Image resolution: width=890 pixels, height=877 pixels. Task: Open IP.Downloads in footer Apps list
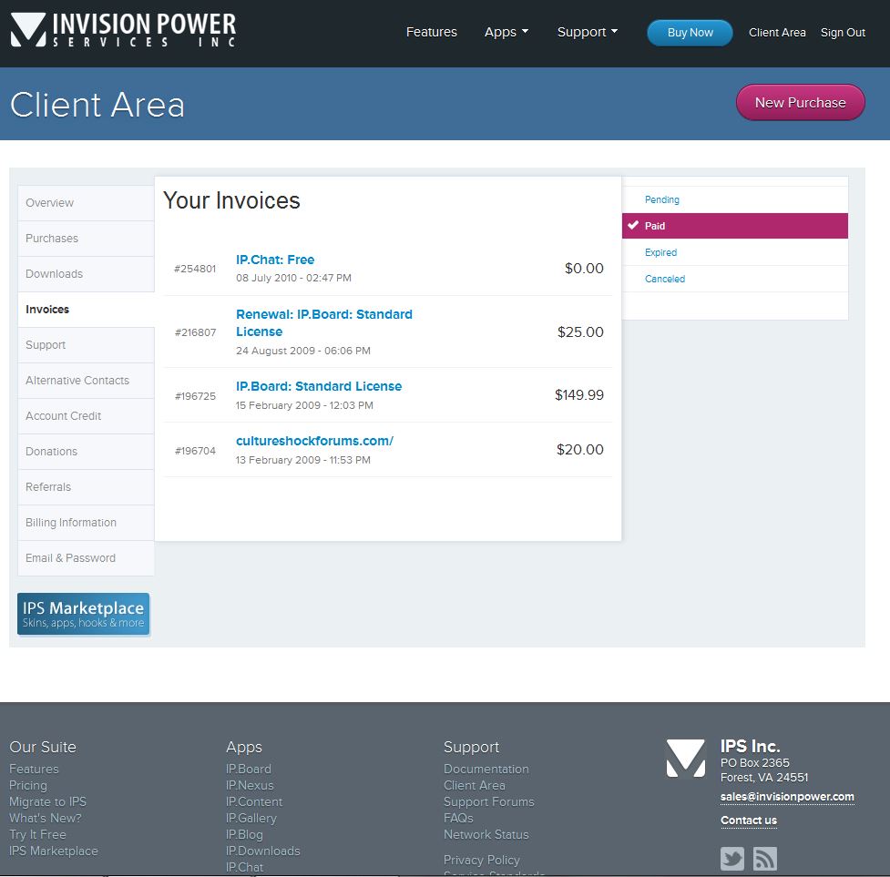[262, 851]
